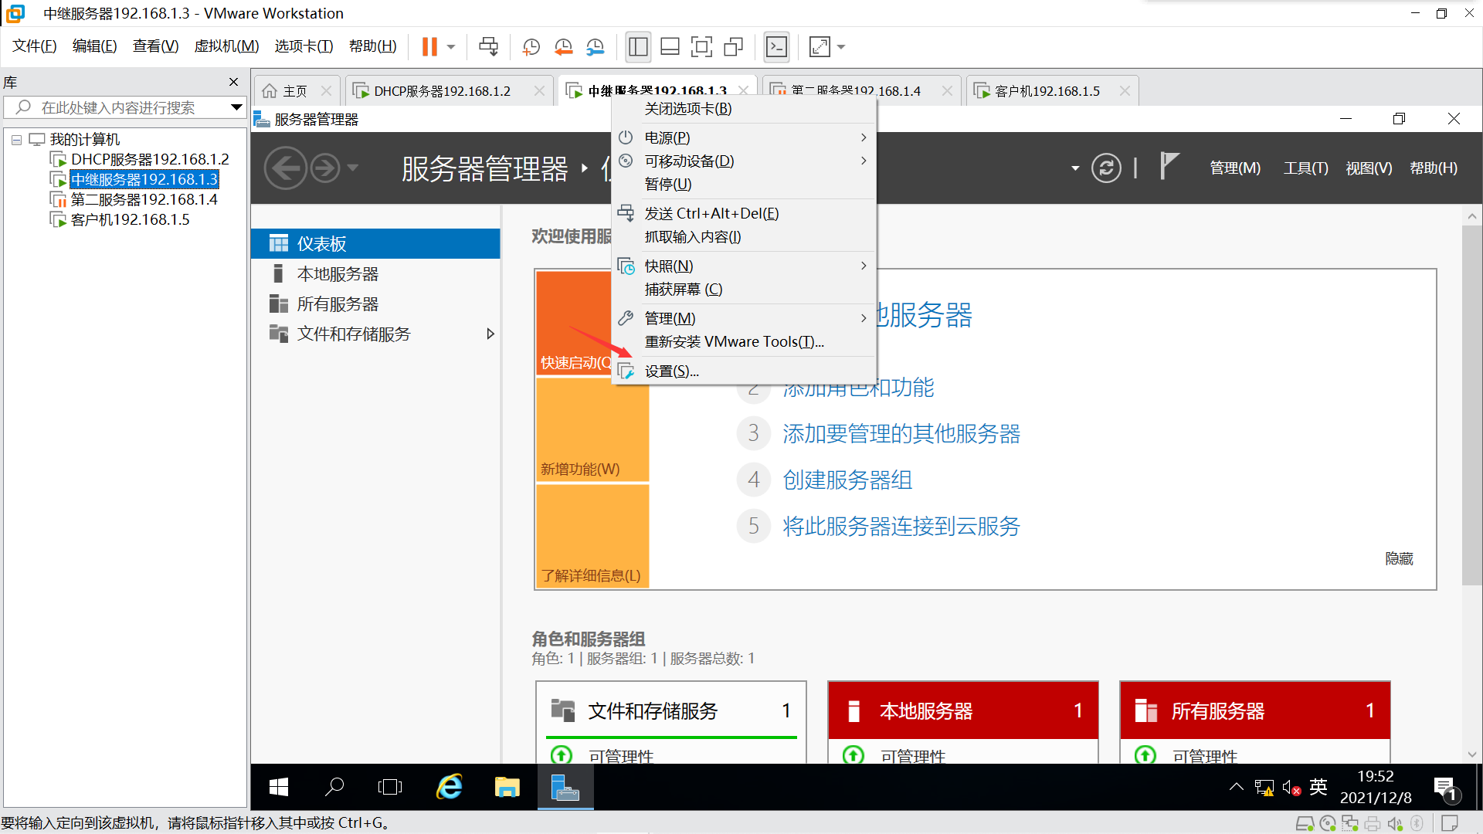
Task: Open Internet Explorer from guest taskbar
Action: coord(450,787)
